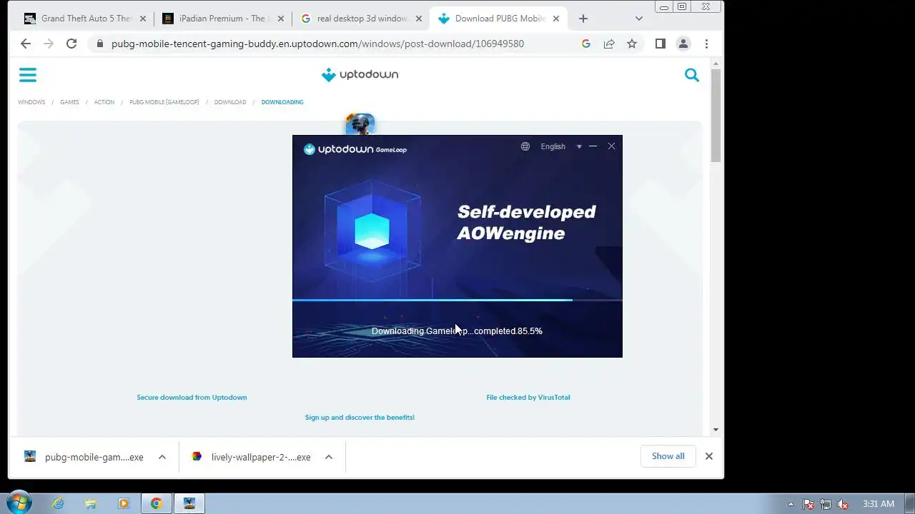Close the Download PUBG Mobile tab

[x=555, y=19]
